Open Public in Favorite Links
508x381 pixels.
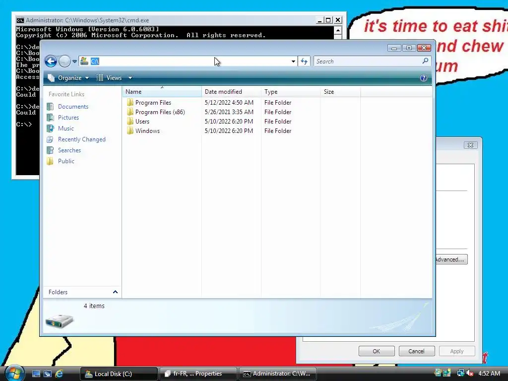(66, 161)
